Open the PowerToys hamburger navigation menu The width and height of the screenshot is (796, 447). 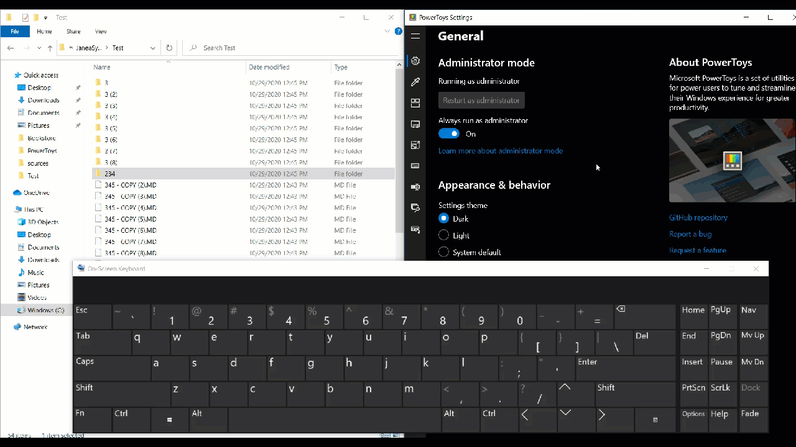click(x=415, y=36)
